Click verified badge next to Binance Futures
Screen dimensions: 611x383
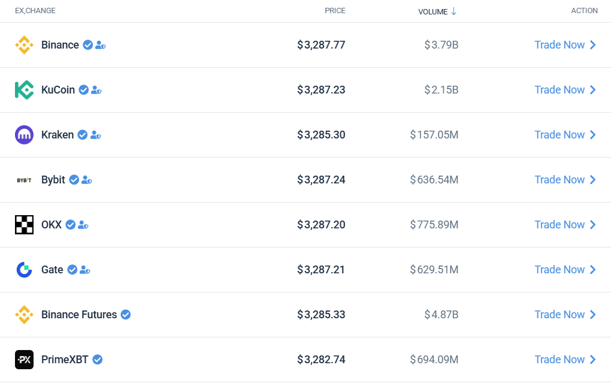click(x=126, y=315)
